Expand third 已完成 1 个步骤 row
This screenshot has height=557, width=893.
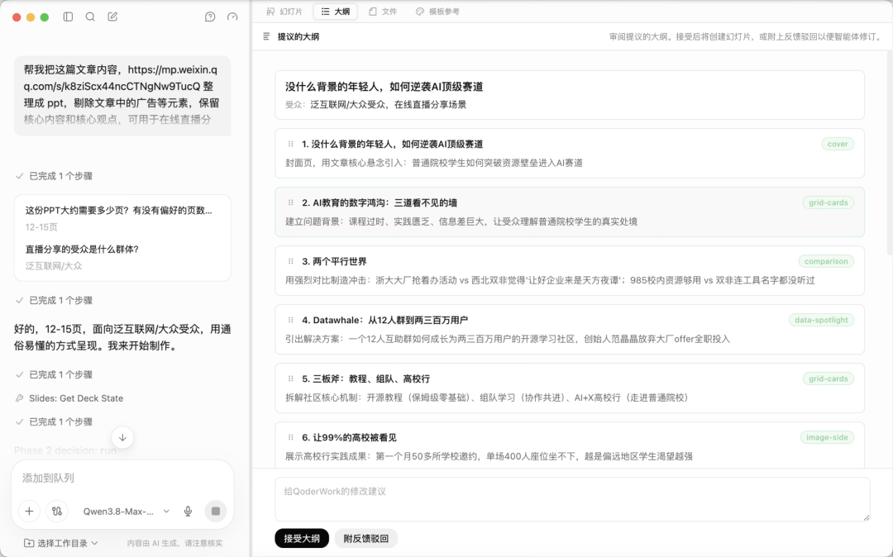pos(54,374)
